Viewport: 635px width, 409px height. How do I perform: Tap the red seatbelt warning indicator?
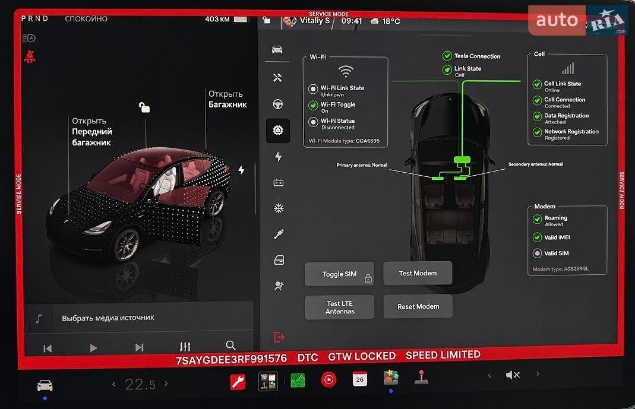30,56
